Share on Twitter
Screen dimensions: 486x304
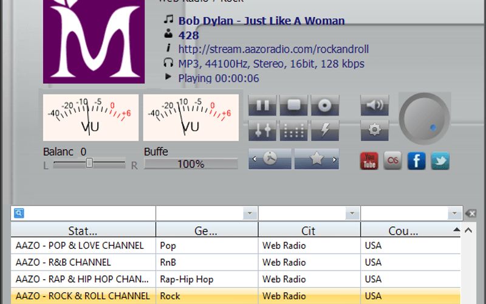click(440, 161)
